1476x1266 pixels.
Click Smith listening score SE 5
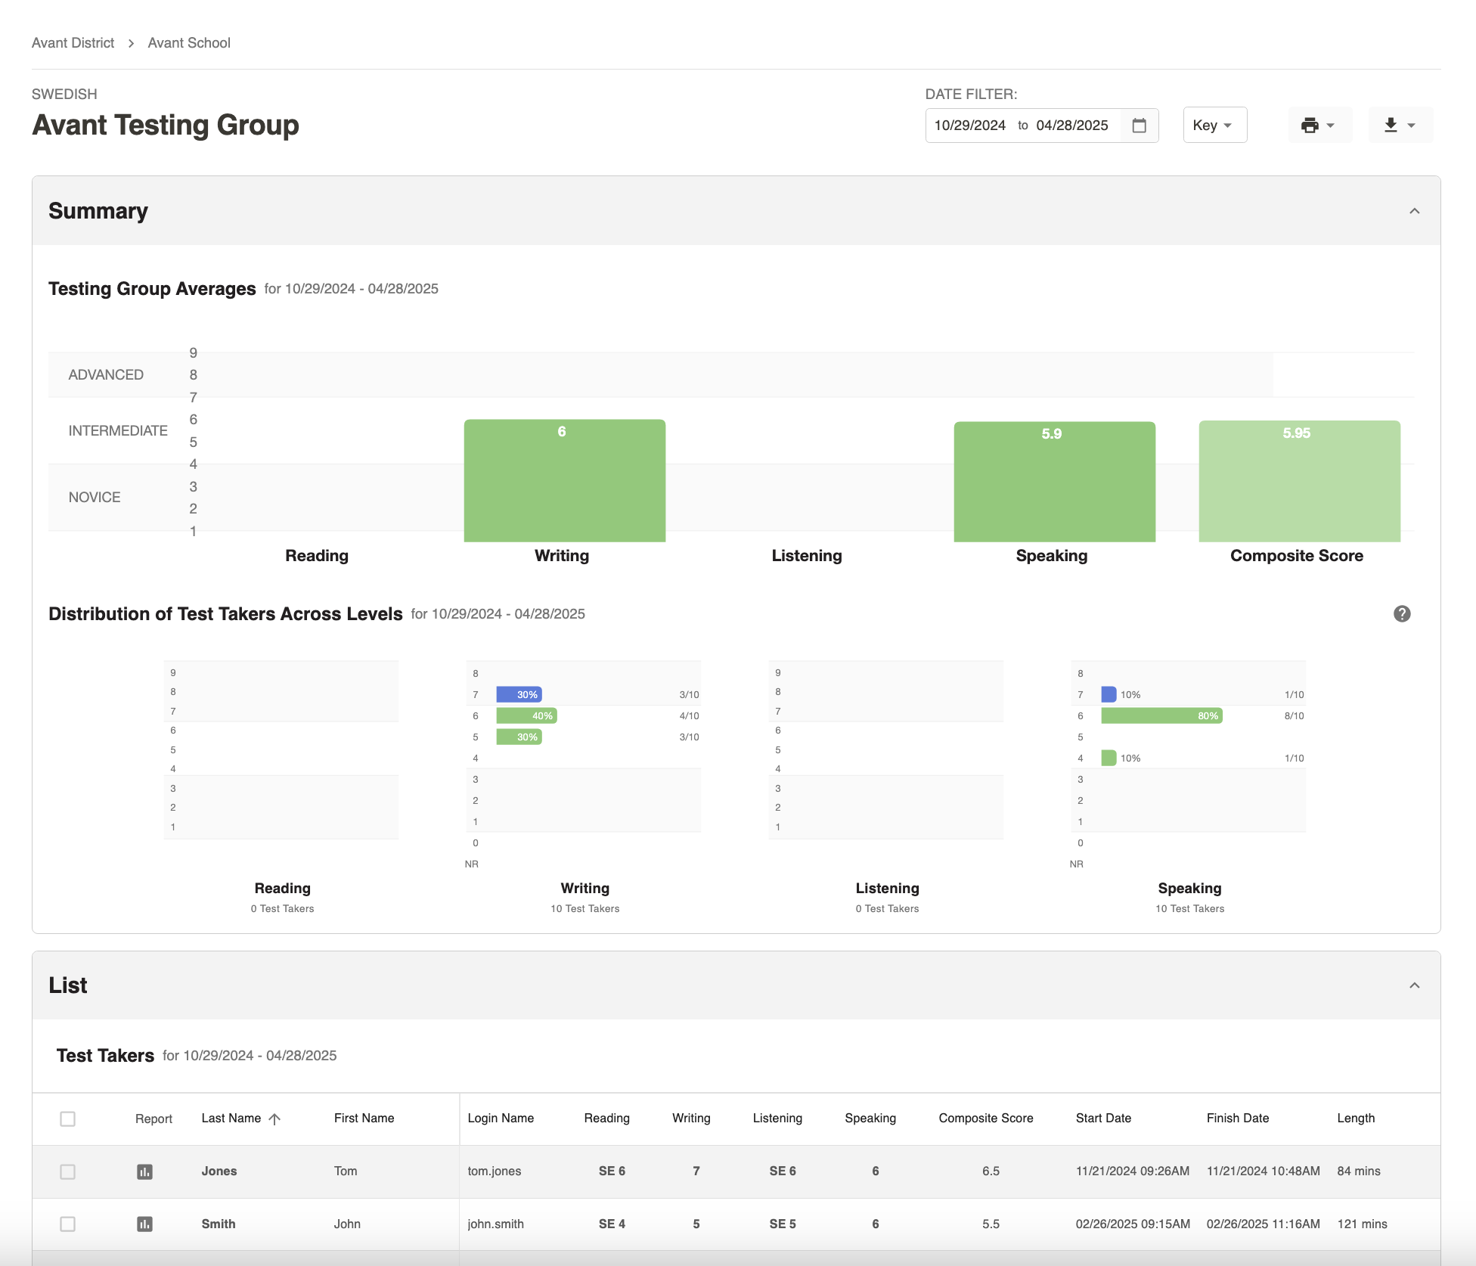783,1224
